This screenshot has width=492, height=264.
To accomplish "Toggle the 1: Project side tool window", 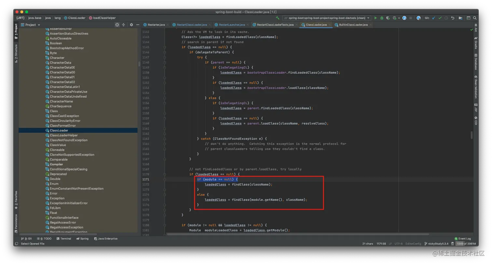I will (16, 32).
